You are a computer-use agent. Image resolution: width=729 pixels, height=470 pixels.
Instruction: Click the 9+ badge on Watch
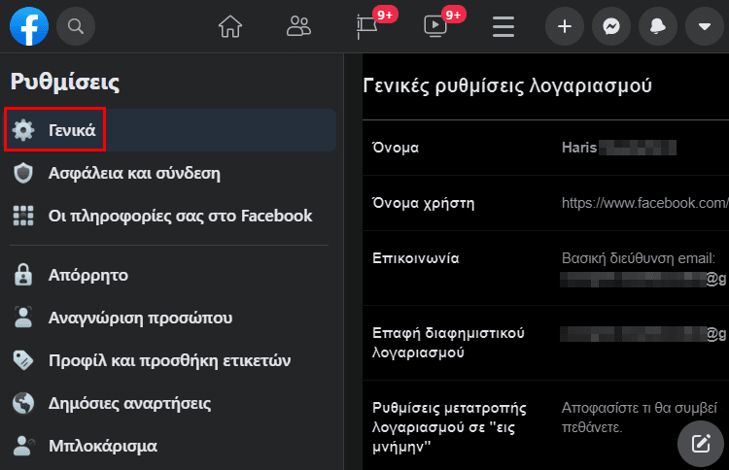[x=453, y=15]
